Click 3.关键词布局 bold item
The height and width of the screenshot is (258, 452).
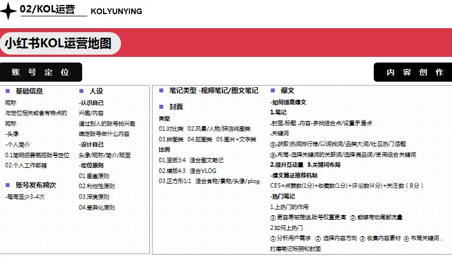pos(324,165)
